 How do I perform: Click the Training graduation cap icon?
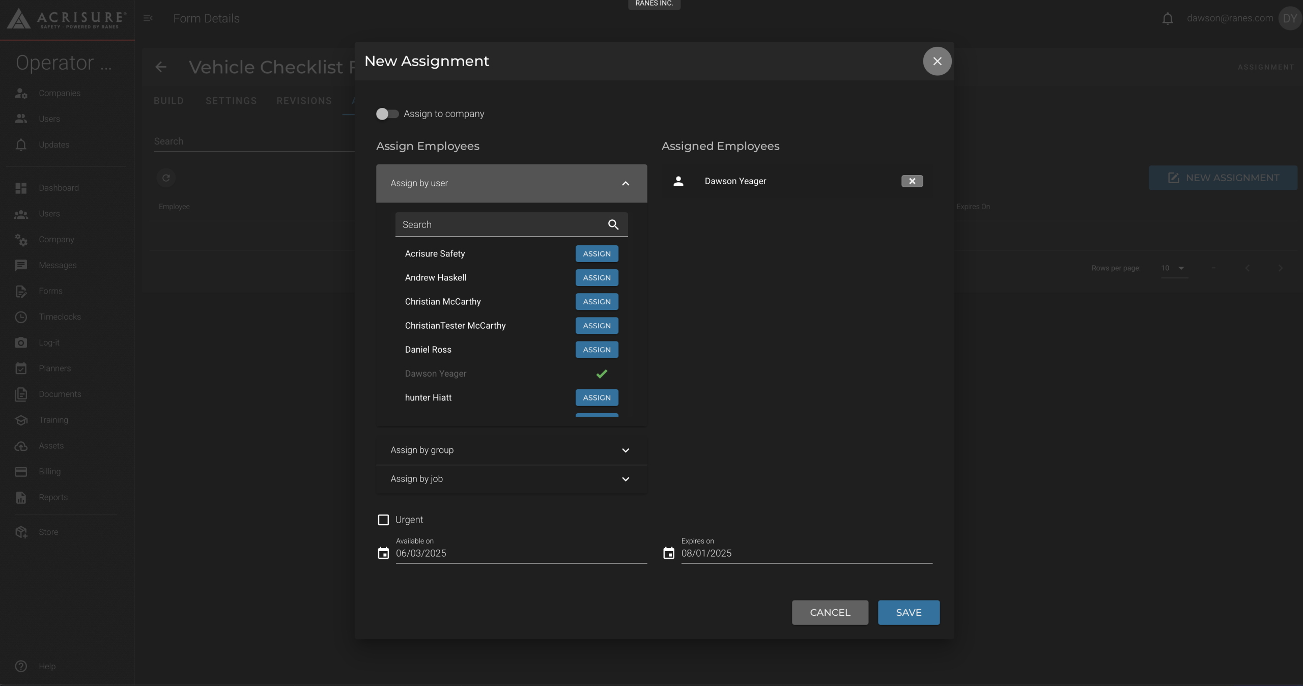(x=21, y=420)
